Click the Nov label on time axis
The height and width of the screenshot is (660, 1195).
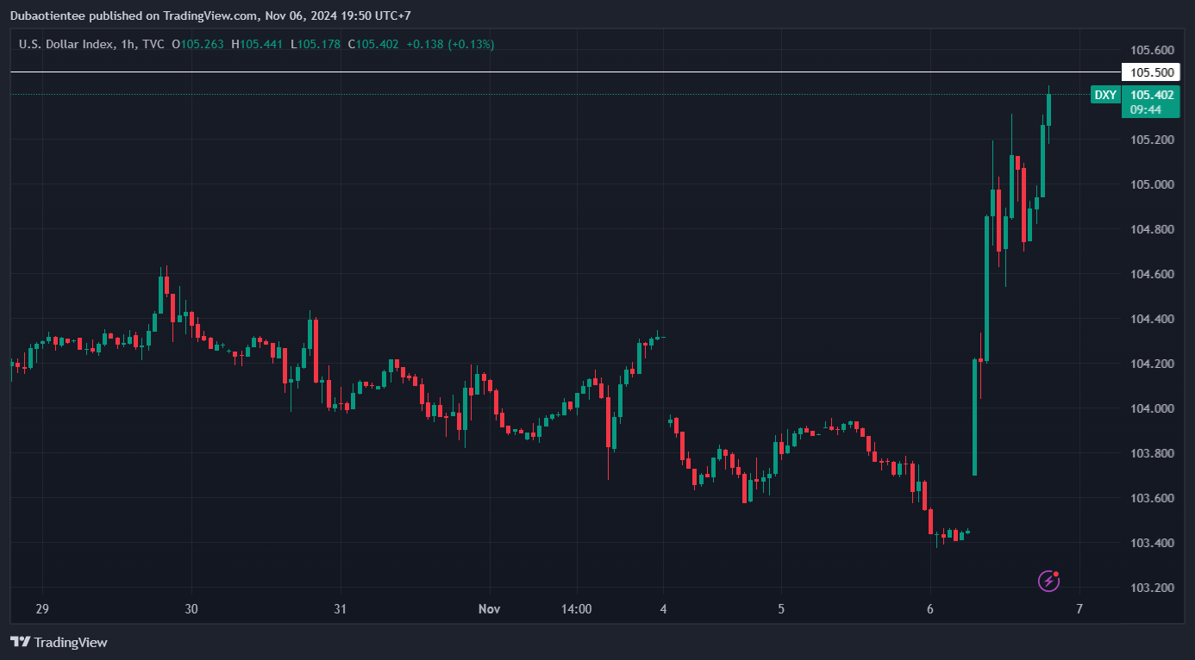(x=489, y=609)
